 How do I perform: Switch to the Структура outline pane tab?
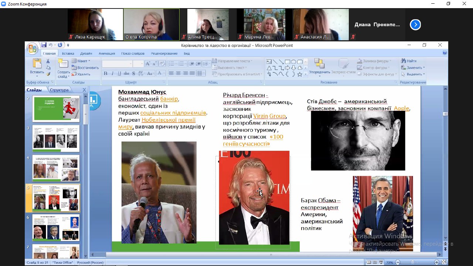59,90
